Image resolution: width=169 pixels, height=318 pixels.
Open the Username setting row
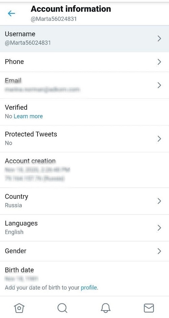(x=84, y=39)
